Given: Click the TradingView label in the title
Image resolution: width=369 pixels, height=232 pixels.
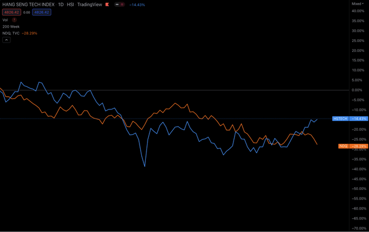Looking at the screenshot, I should pos(90,5).
